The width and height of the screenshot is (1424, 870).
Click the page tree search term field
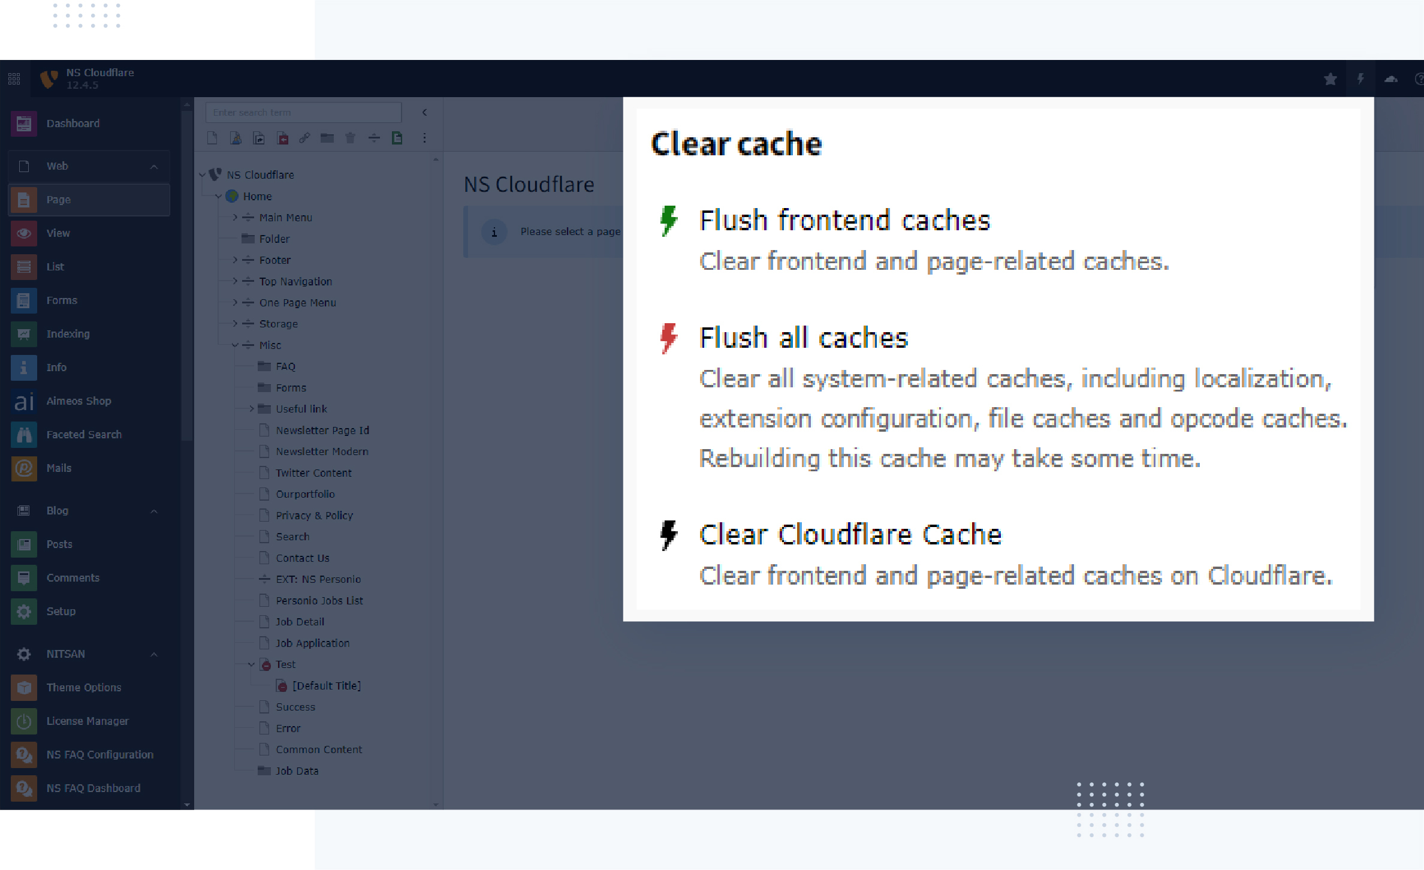coord(303,113)
